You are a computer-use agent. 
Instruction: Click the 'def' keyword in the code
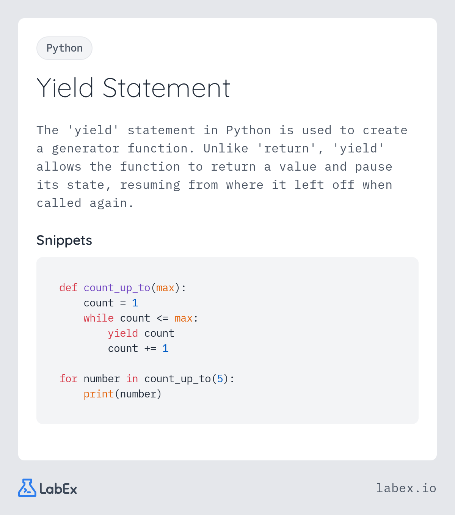click(68, 288)
